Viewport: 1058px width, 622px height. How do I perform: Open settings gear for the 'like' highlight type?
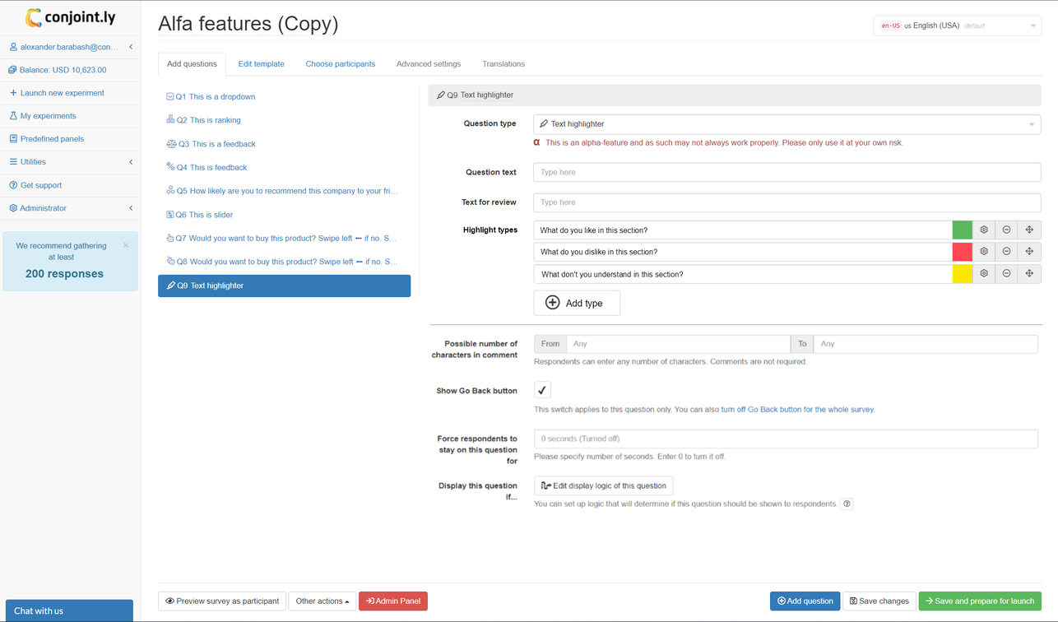[984, 230]
